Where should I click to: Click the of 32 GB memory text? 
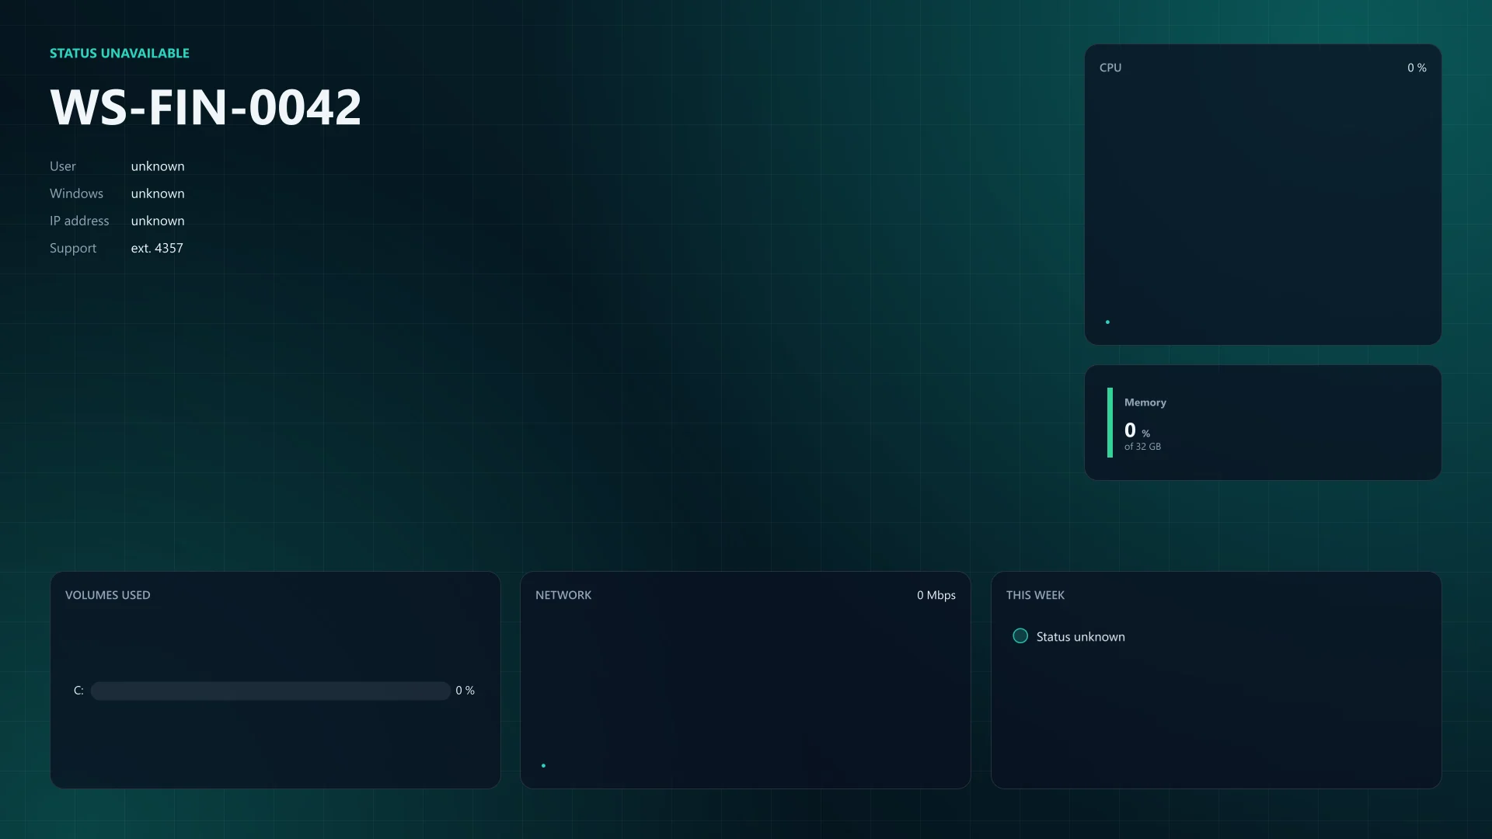pyautogui.click(x=1142, y=447)
